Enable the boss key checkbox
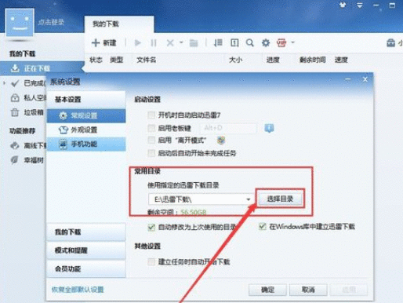403x303 pixels. (151, 128)
